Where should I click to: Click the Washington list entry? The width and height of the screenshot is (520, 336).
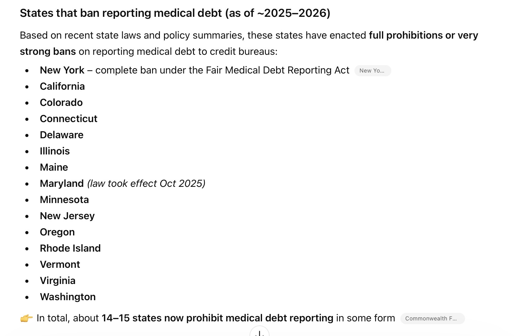coord(68,297)
